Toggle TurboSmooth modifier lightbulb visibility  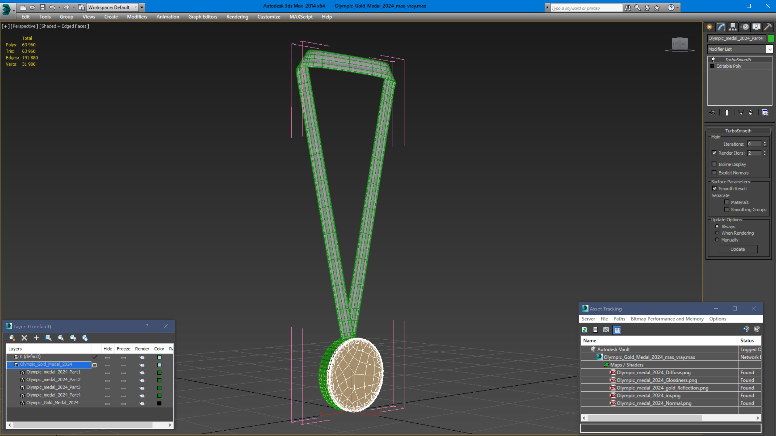point(713,59)
